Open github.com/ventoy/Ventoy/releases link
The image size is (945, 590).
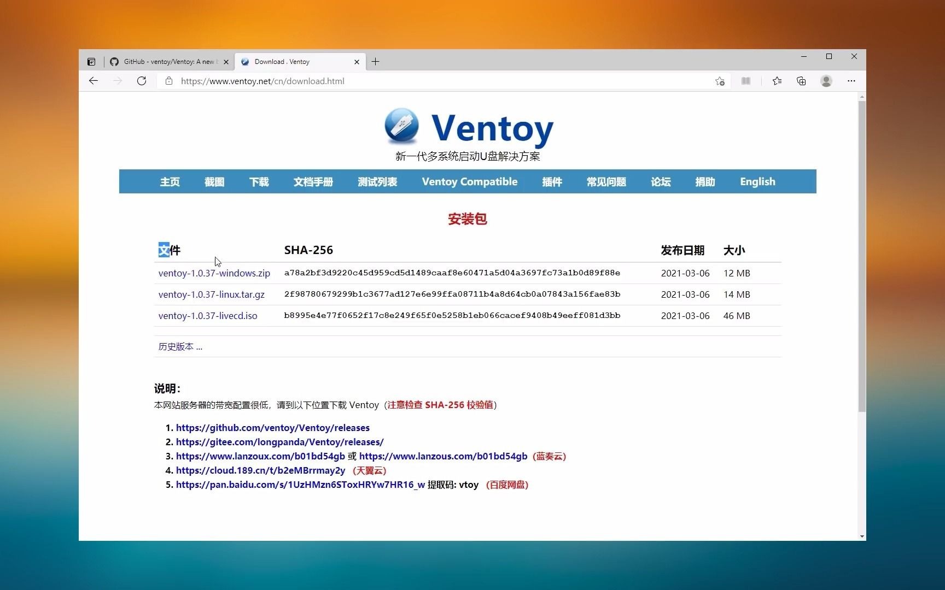pyautogui.click(x=273, y=428)
